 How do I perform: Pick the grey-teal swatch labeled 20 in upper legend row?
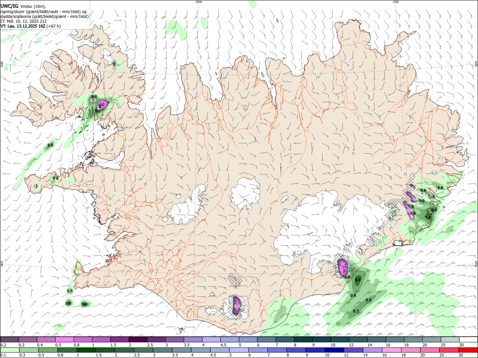[432, 339]
